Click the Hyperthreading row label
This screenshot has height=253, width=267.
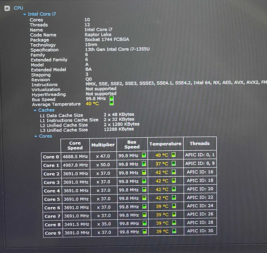49,94
